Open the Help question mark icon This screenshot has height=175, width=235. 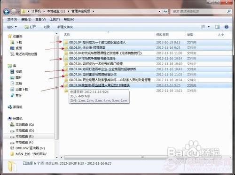[x=227, y=27]
